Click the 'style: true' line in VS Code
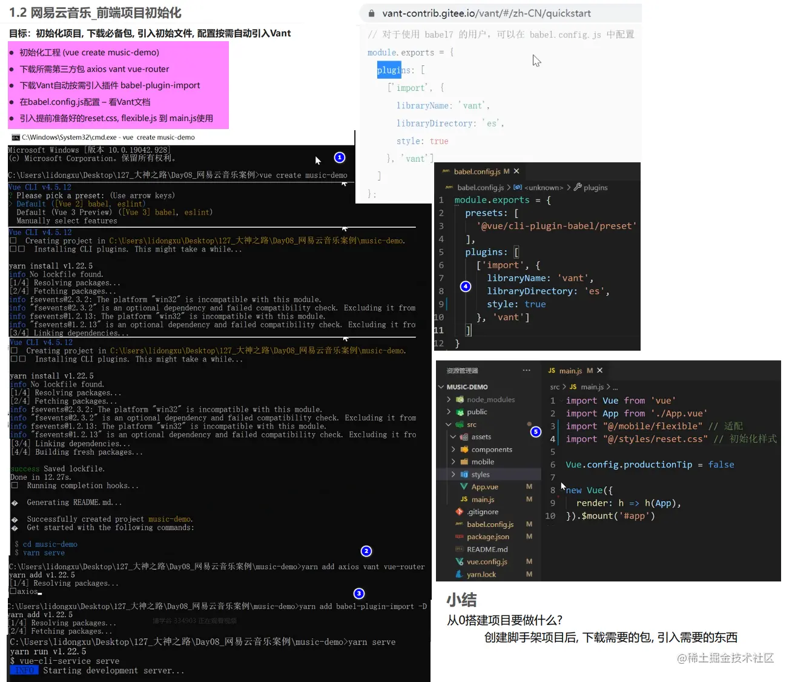Viewport: 792px width, 682px height. 516,304
